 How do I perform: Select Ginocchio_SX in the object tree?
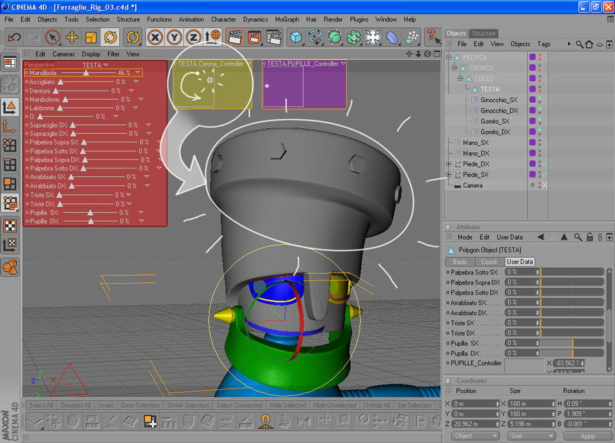pyautogui.click(x=498, y=100)
